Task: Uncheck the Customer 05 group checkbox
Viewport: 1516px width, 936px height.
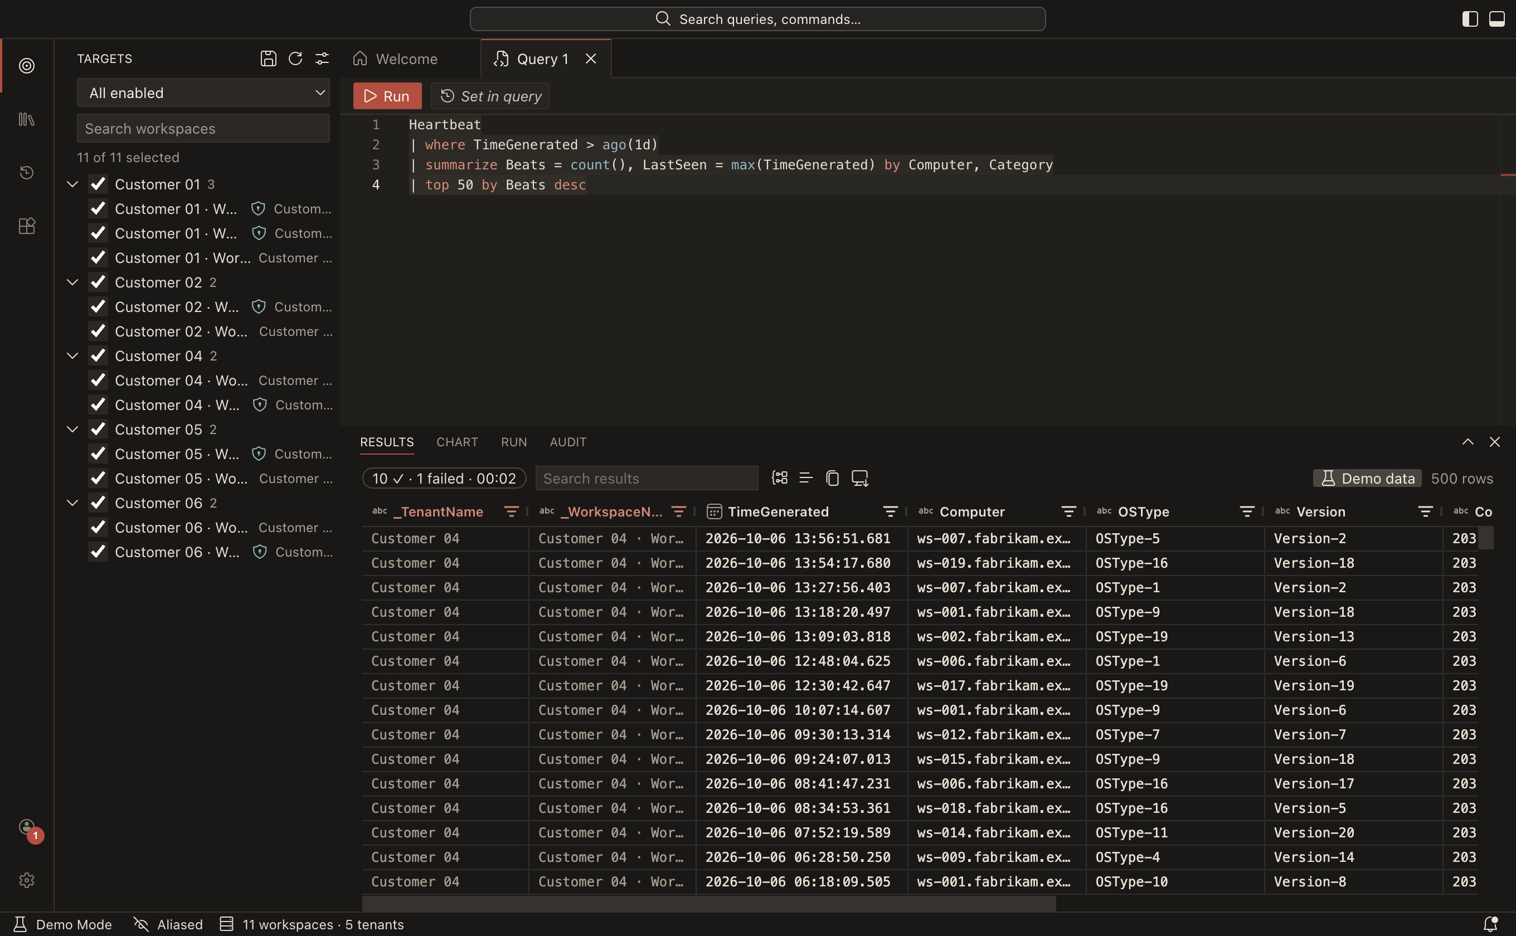Action: pyautogui.click(x=99, y=429)
